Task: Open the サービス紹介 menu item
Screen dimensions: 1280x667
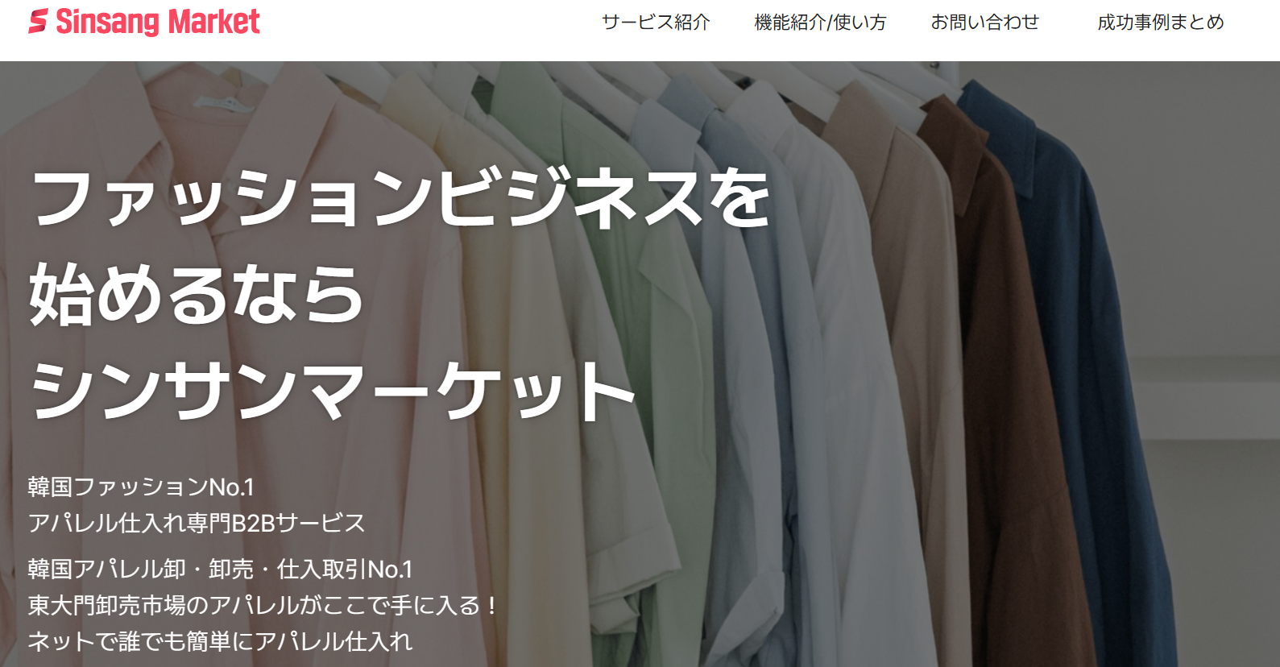Action: (656, 23)
